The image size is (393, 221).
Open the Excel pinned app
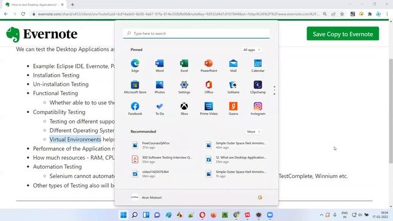[184, 66]
